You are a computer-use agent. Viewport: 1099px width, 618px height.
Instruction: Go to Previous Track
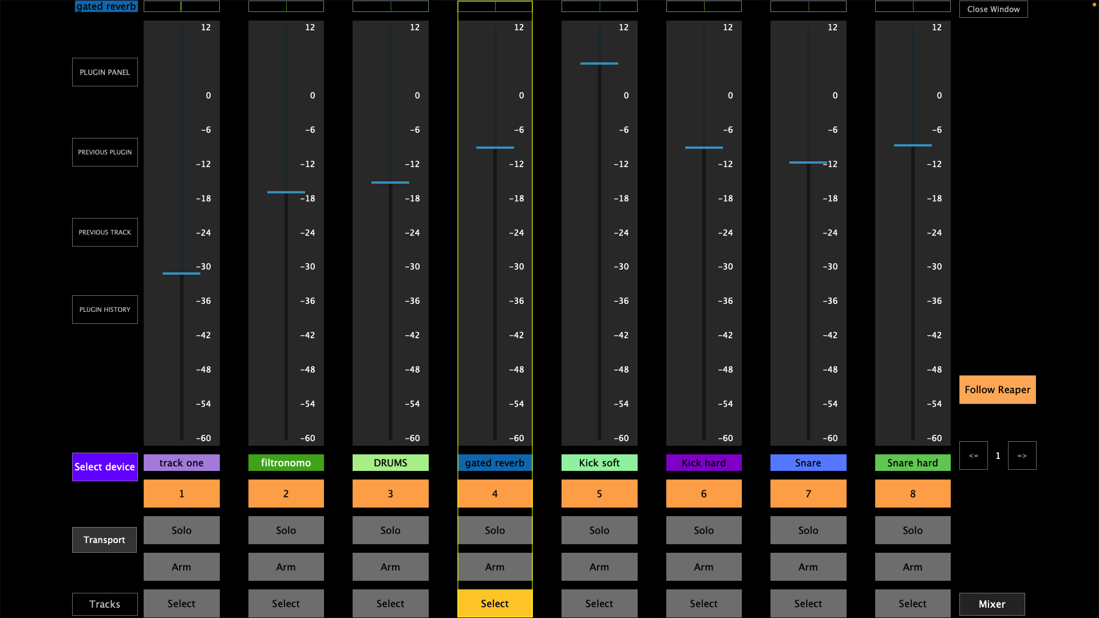pyautogui.click(x=105, y=232)
